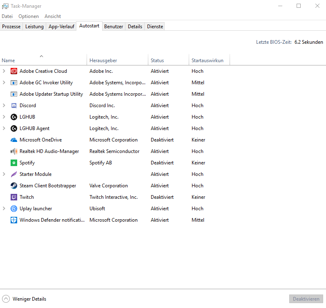The width and height of the screenshot is (326, 308).
Task: Click the Valve Corporation publisher cell
Action: pyautogui.click(x=109, y=186)
